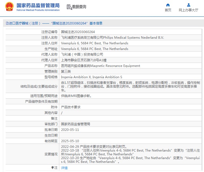
Task: Click the 产品技术要求 attachment cell
Action: [x=71, y=107]
